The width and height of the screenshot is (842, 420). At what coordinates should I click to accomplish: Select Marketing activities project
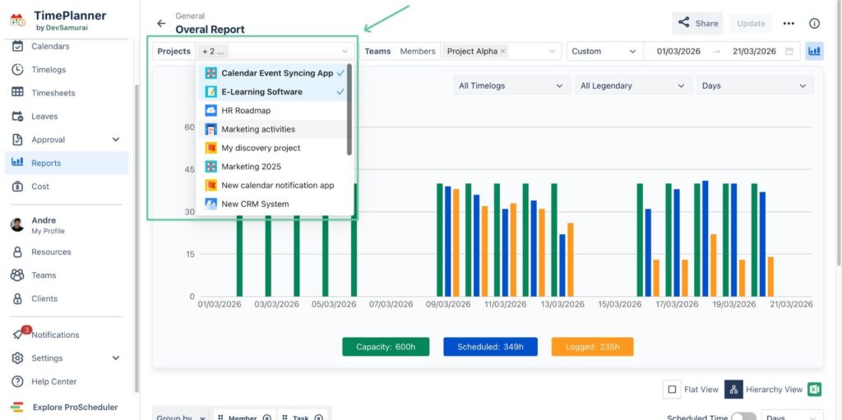coord(275,129)
